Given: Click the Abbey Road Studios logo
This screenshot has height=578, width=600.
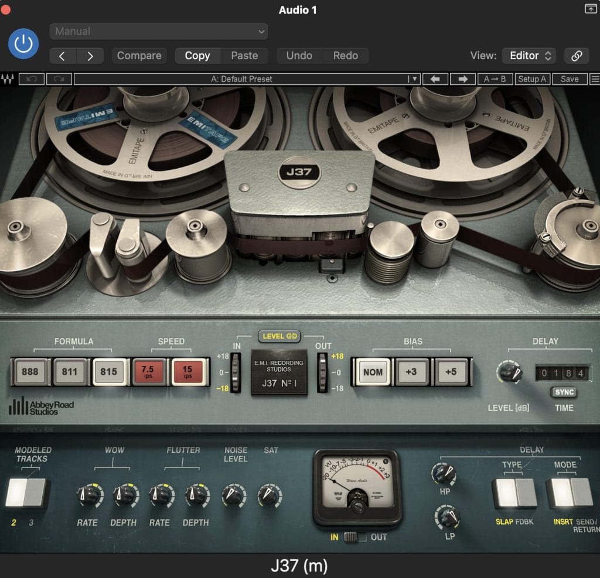Looking at the screenshot, I should pyautogui.click(x=42, y=406).
